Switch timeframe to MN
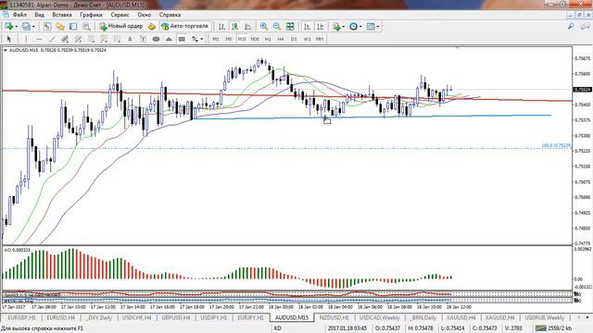Screen dimensions: 593x333 pyautogui.click(x=320, y=39)
